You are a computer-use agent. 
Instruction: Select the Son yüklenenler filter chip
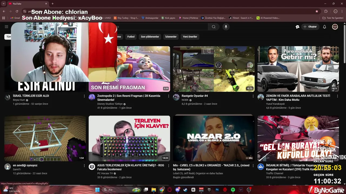pos(150,37)
